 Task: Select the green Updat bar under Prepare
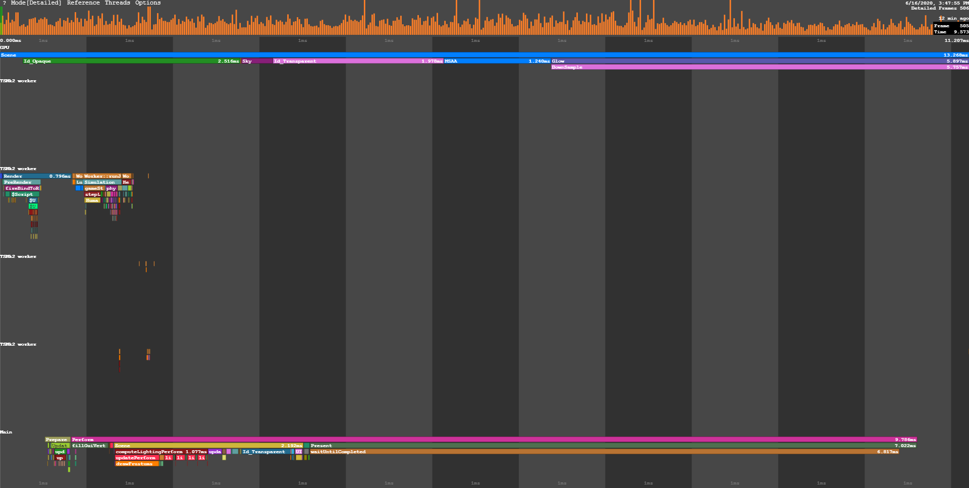tap(60, 446)
